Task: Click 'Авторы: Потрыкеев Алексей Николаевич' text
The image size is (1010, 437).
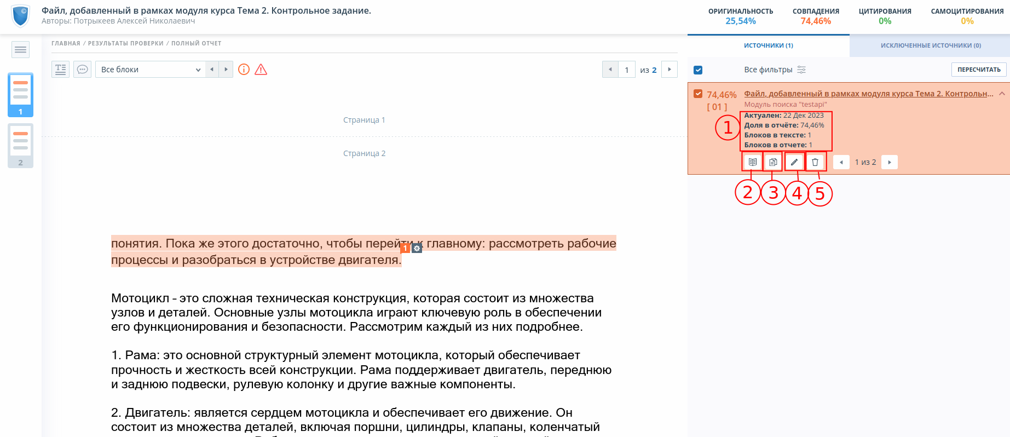Action: click(118, 21)
